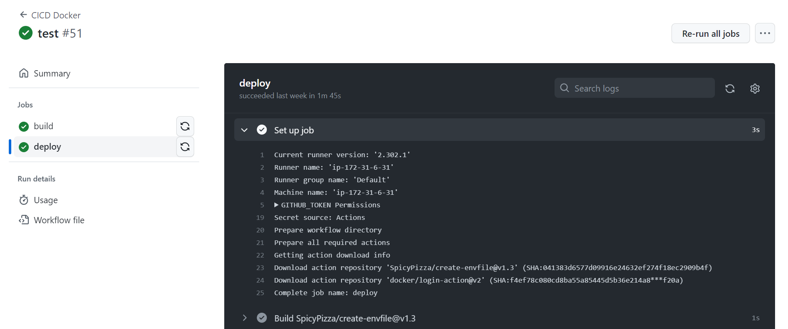Viewport: 788px width, 329px height.
Task: Re-run the deploy job with its refresh icon
Action: (x=185, y=147)
